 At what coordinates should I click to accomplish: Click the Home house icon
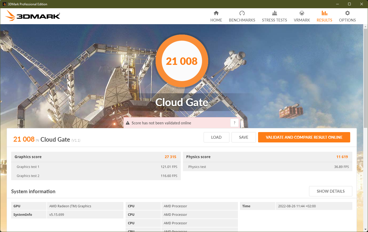(x=216, y=13)
